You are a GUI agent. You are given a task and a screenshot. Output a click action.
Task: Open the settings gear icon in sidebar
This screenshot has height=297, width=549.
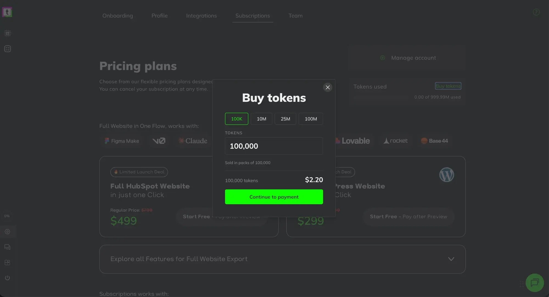[x=7, y=232]
